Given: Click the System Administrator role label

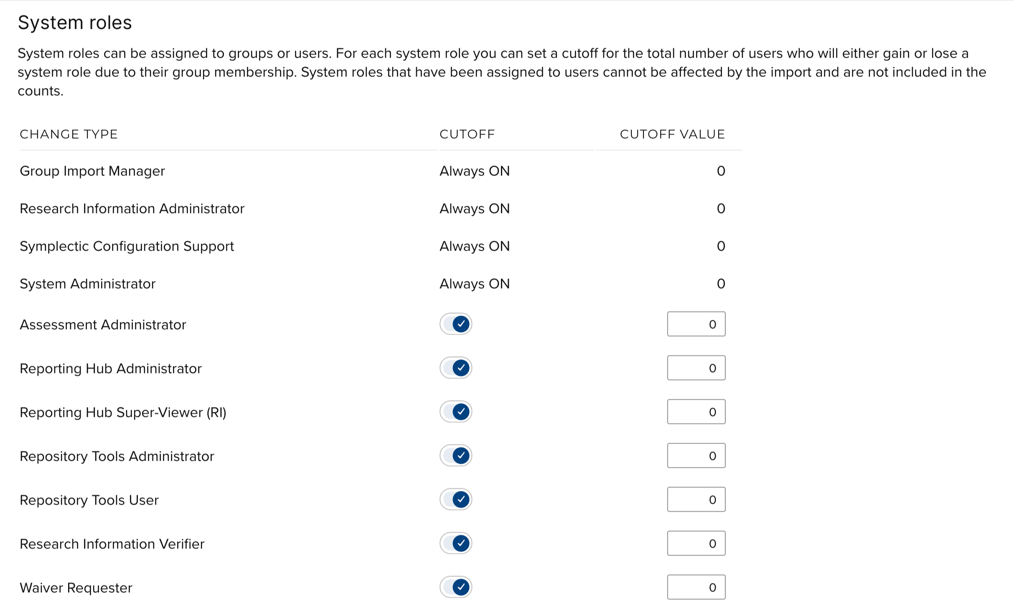Looking at the screenshot, I should click(x=88, y=284).
